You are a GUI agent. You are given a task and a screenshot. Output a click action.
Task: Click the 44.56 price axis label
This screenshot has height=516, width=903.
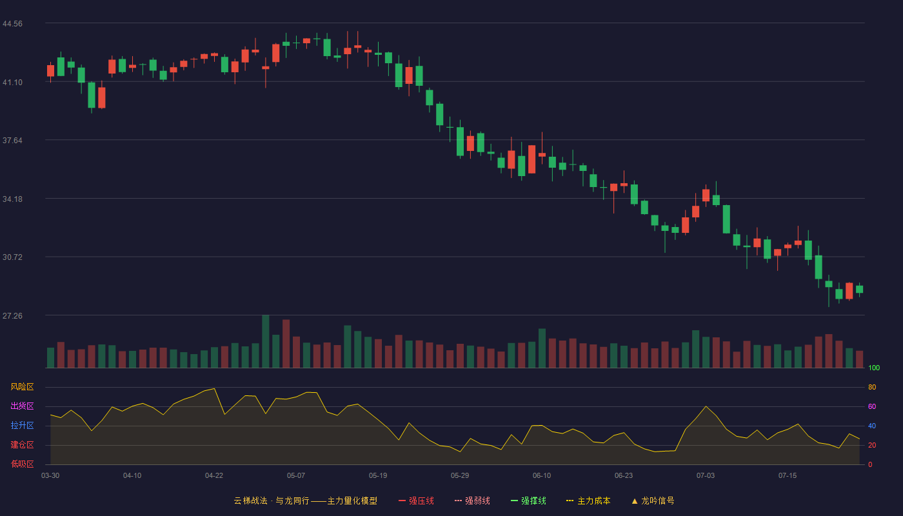[12, 24]
